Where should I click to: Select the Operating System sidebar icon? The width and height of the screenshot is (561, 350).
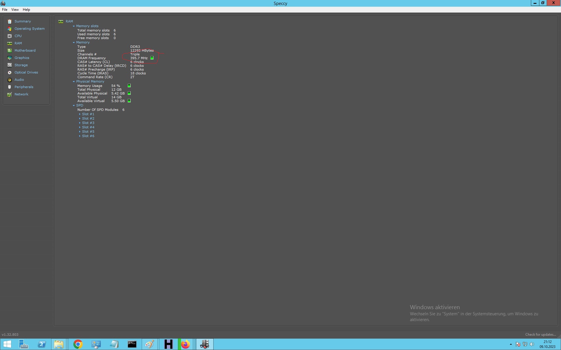10,29
